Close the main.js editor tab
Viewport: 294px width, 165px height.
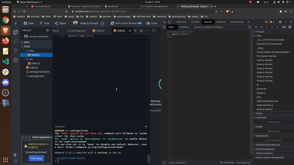tap(130, 31)
